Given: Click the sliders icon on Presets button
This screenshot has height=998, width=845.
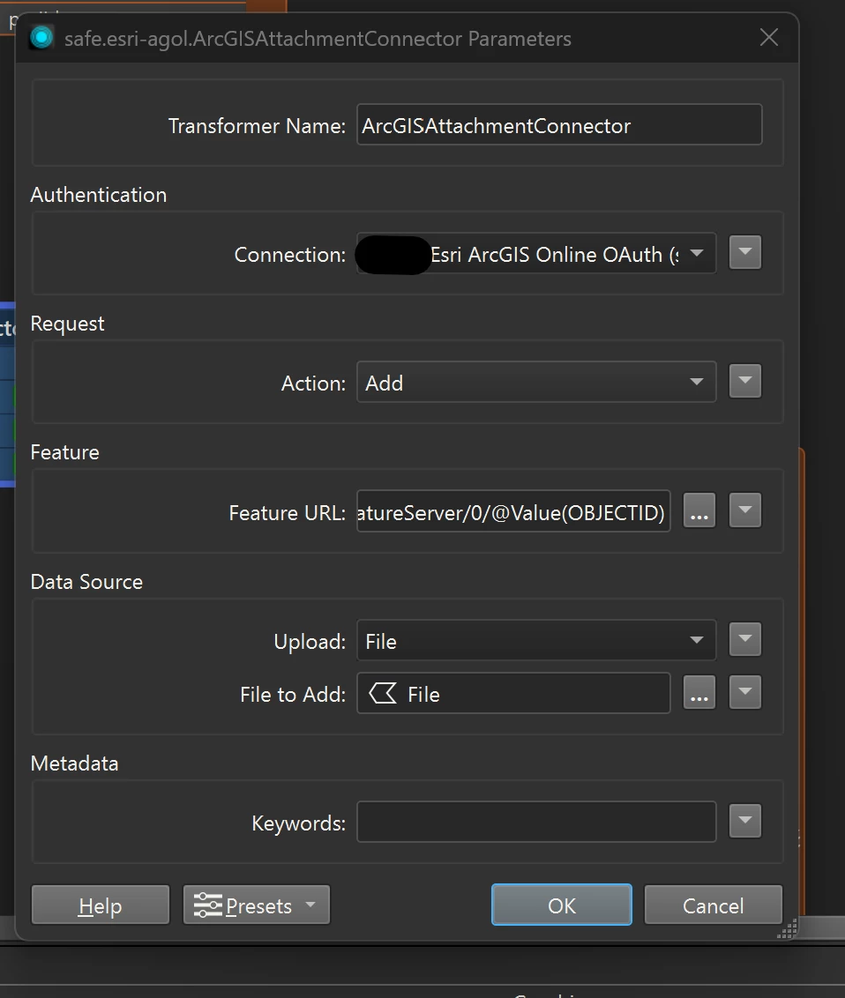Looking at the screenshot, I should click(208, 905).
